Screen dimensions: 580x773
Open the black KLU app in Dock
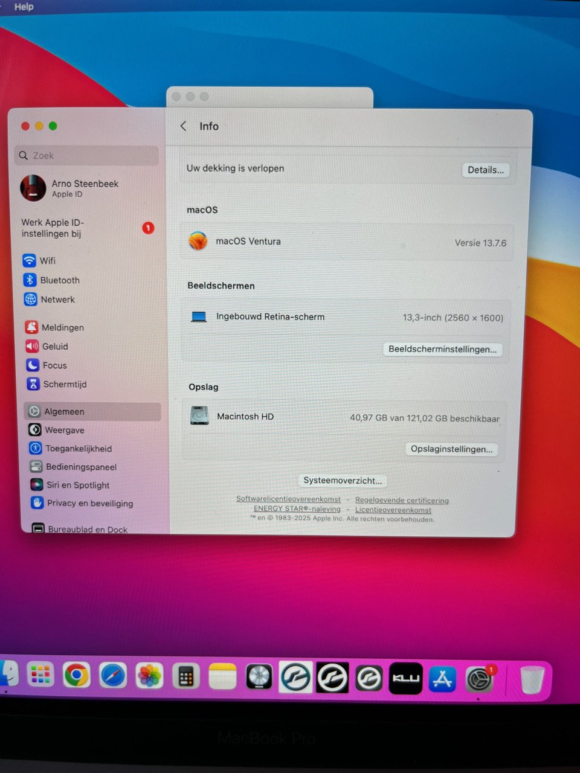(x=405, y=679)
